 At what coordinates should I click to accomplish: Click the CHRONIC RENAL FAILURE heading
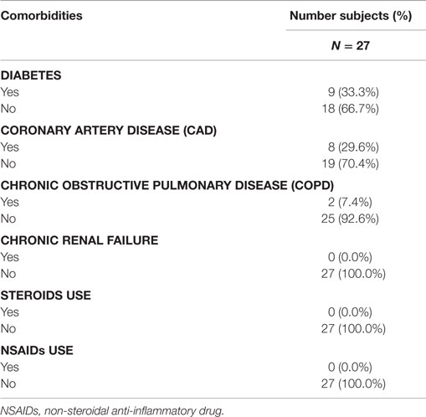[x=80, y=240]
